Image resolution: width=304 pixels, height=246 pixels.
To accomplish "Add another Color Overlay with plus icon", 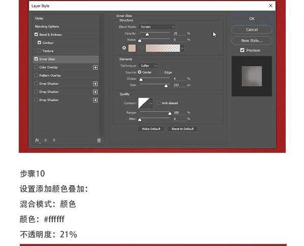I will pos(95,67).
